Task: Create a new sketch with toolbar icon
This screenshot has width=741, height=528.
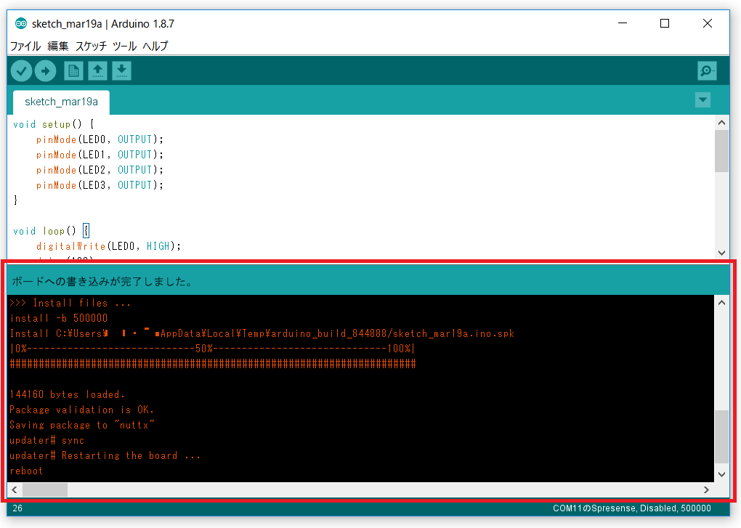Action: pos(73,70)
